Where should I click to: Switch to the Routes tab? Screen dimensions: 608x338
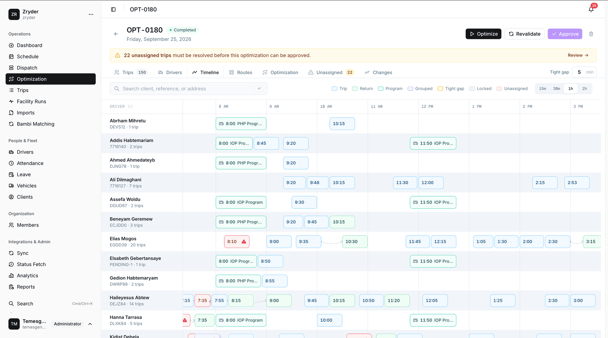click(x=240, y=72)
